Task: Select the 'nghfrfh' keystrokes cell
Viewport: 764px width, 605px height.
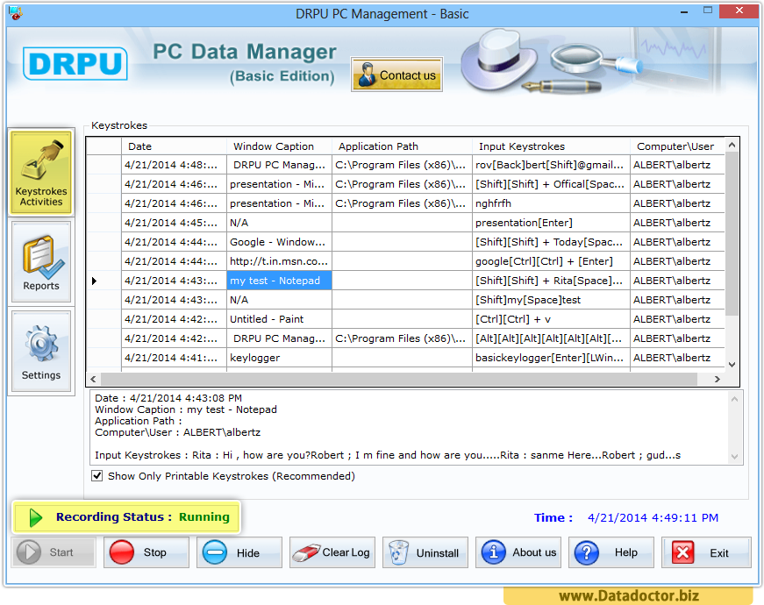Action: tap(551, 203)
